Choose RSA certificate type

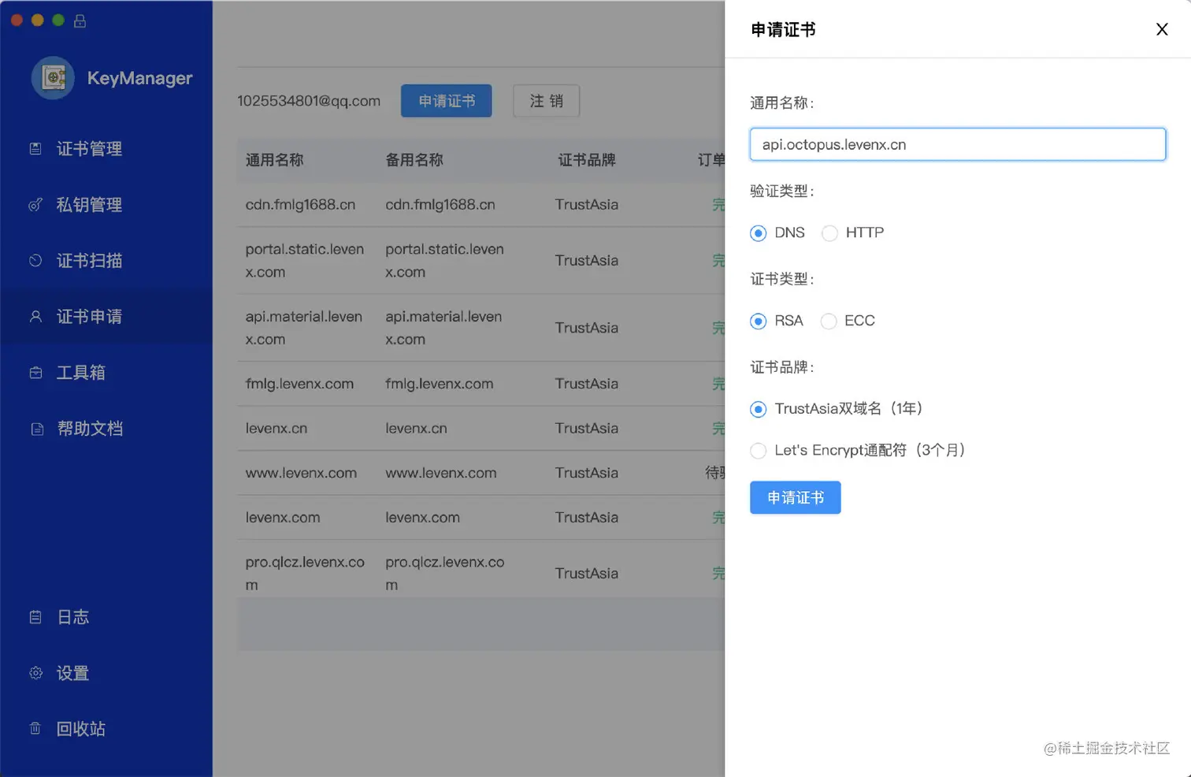click(x=759, y=322)
